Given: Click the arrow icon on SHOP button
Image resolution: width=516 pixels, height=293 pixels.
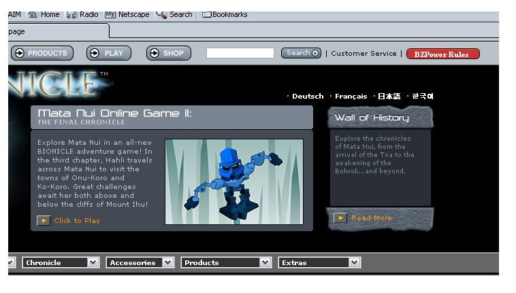Looking at the screenshot, I should 155,53.
